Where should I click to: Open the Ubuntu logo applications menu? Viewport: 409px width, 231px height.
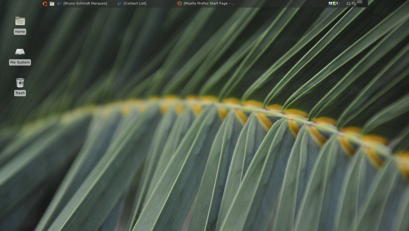coord(45,4)
